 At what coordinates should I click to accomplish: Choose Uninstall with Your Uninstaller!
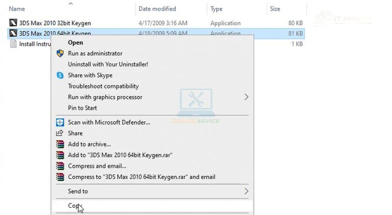pos(108,64)
